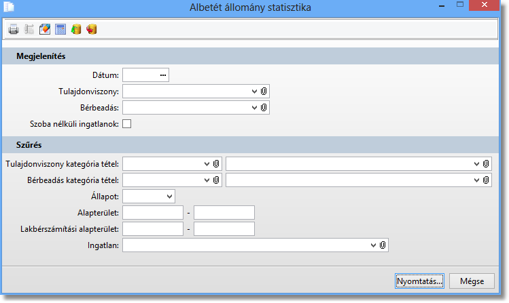Click second paperclip in Tulajdonviszony kategória tétel row
509x303 pixels.
click(x=486, y=164)
